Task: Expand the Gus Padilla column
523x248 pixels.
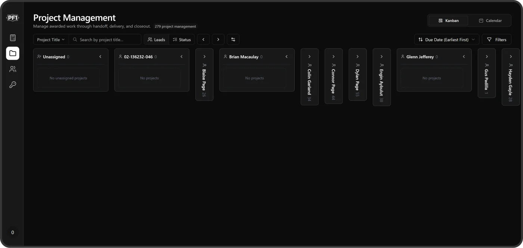Action: click(487, 57)
